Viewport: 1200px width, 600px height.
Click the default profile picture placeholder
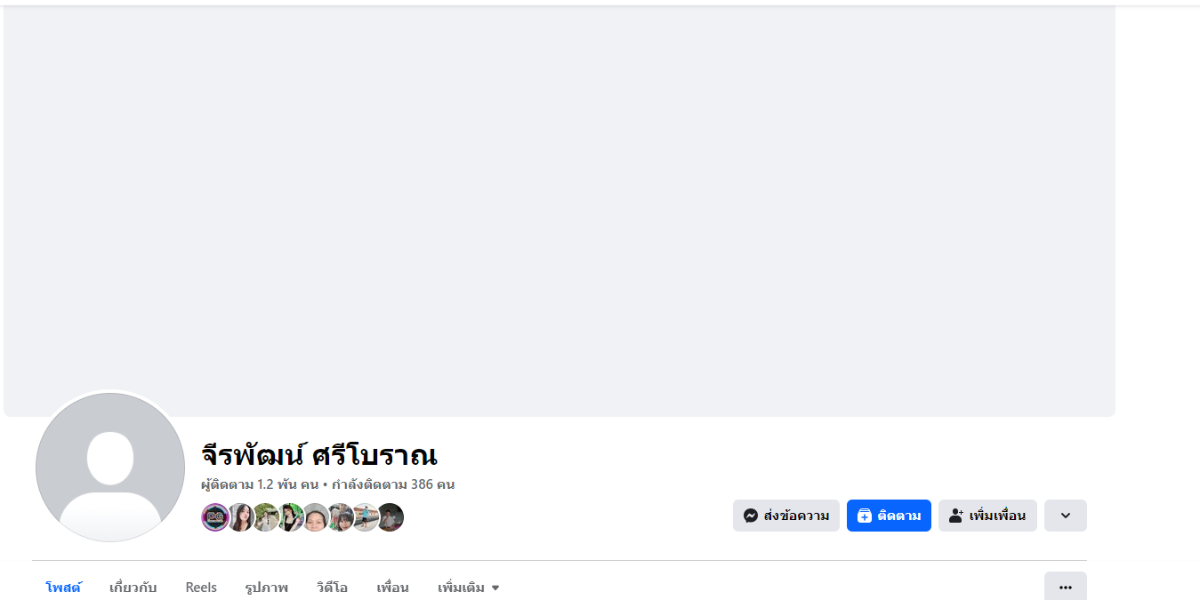110,467
